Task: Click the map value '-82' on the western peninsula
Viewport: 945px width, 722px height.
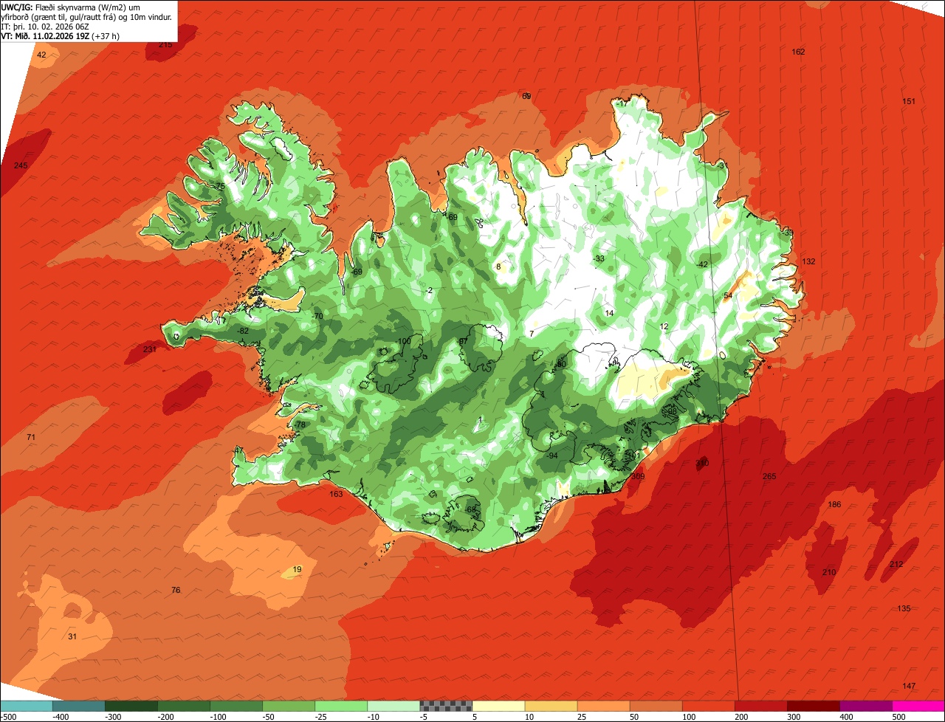Action: pyautogui.click(x=243, y=331)
